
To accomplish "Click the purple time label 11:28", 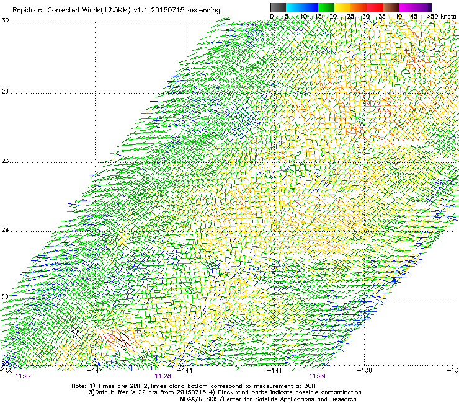I will (x=163, y=376).
